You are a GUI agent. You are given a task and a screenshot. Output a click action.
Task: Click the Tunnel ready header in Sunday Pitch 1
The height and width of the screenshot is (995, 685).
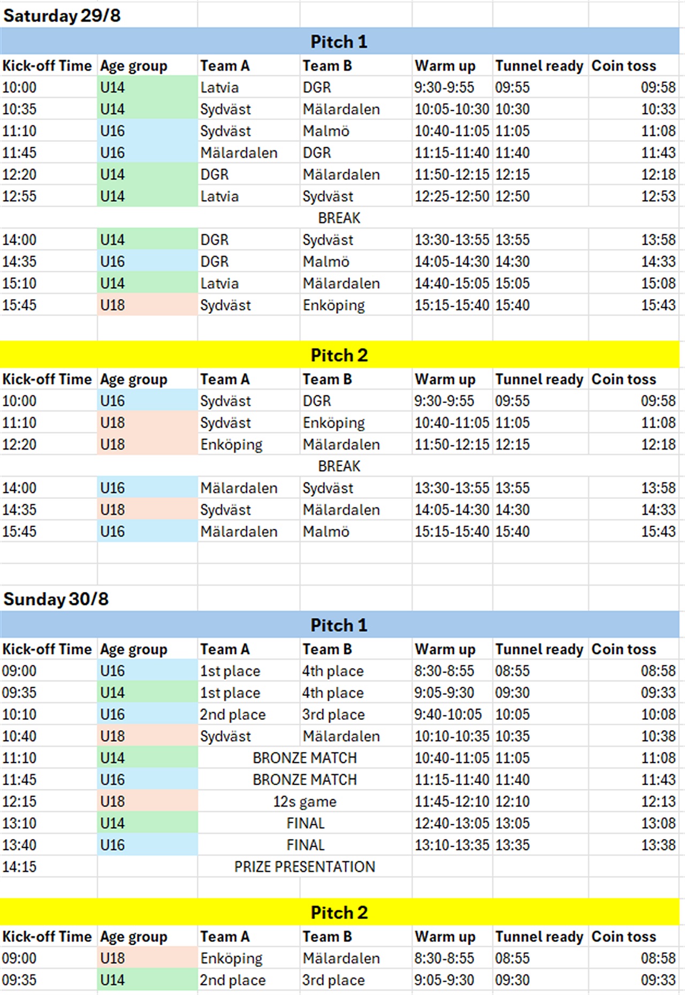[x=539, y=649]
